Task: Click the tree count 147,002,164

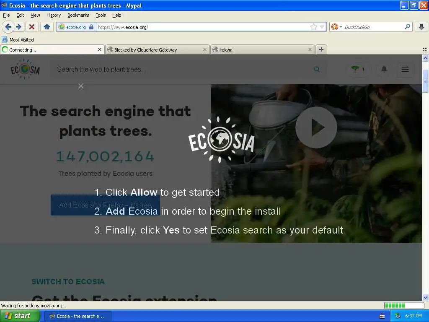Action: (105, 156)
